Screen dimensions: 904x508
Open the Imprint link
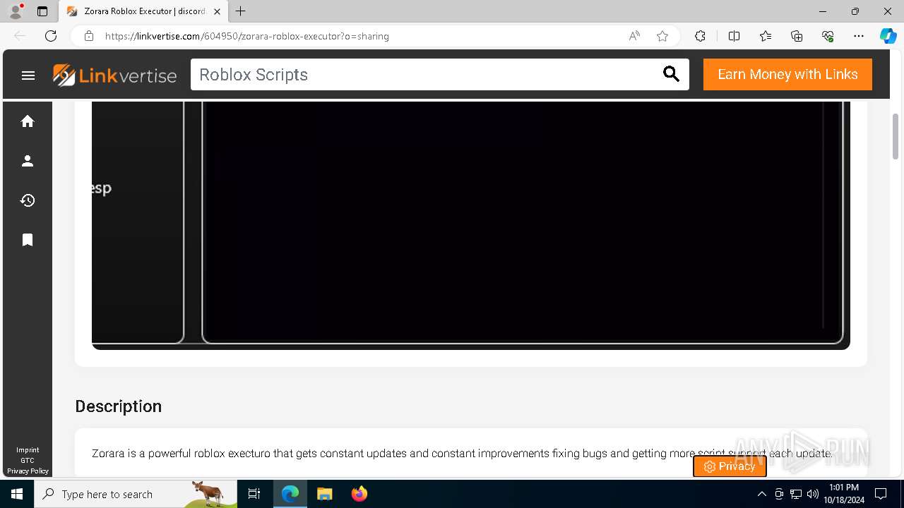(28, 450)
